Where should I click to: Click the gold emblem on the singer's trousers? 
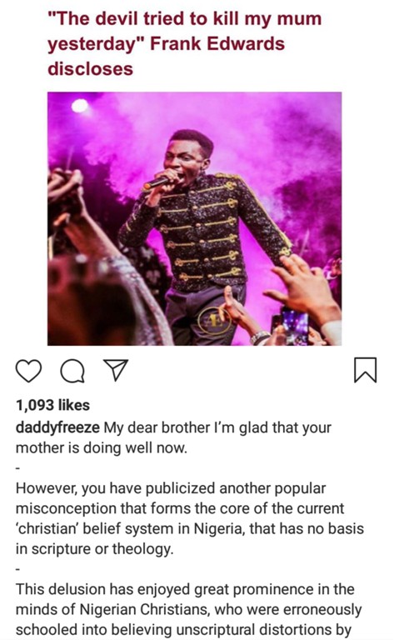click(x=213, y=319)
